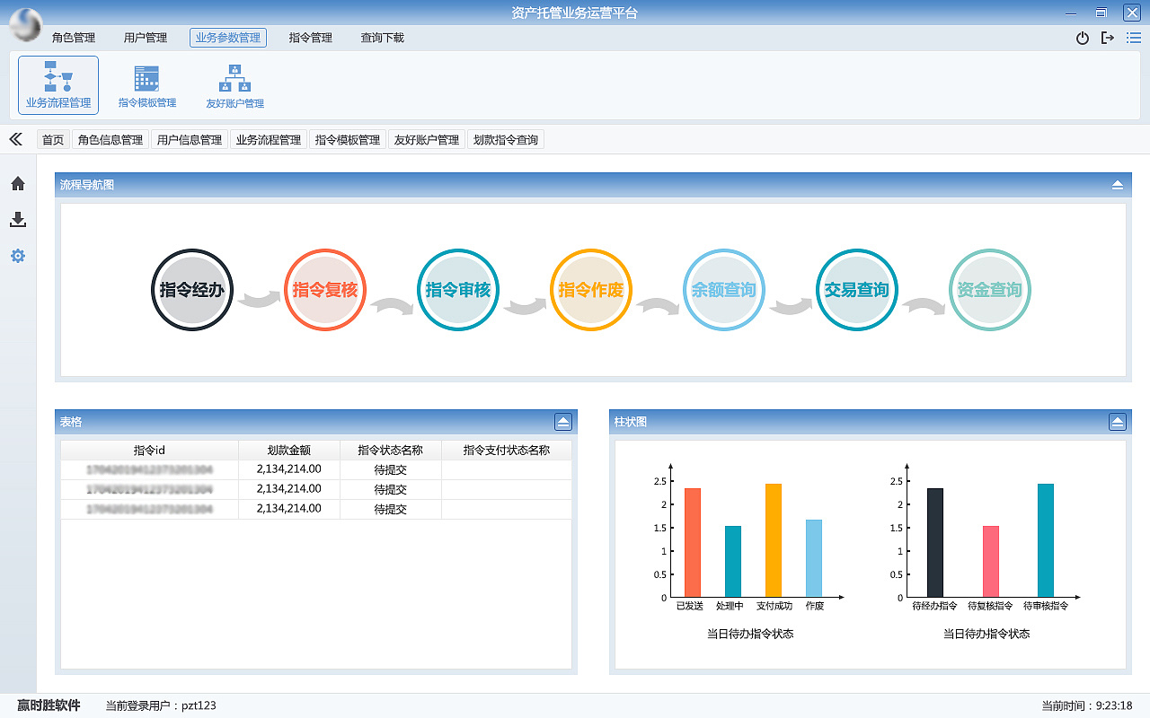Open the list menu icon at top right
Viewport: 1150px width, 718px height.
1134,38
